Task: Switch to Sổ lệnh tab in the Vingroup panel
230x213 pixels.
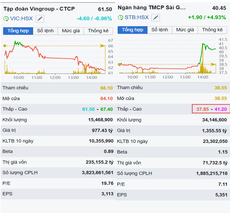Action: pyautogui.click(x=45, y=31)
